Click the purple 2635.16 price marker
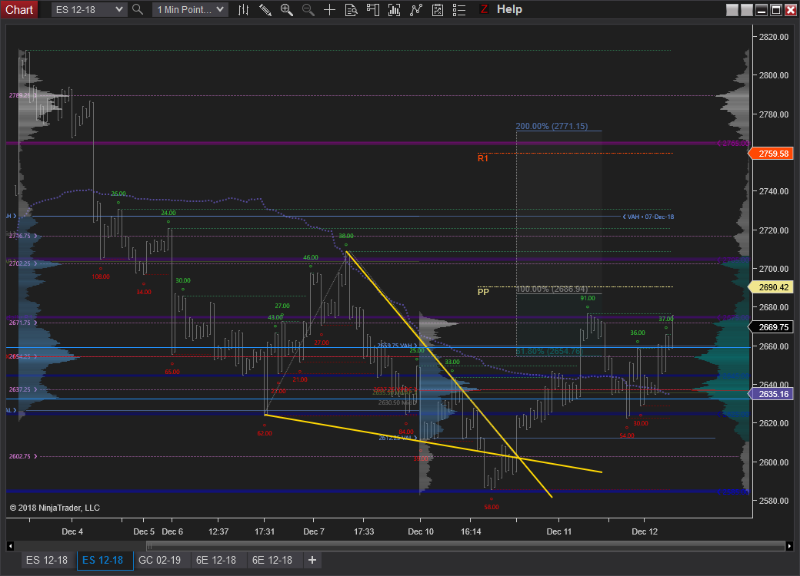The width and height of the screenshot is (800, 576). pyautogui.click(x=771, y=394)
